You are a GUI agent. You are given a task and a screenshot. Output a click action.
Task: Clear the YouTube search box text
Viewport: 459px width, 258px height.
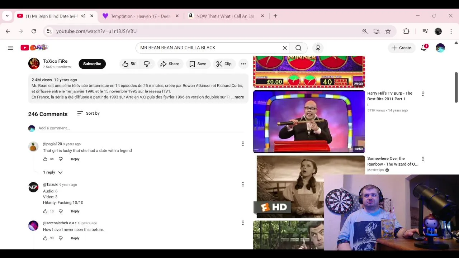click(285, 48)
